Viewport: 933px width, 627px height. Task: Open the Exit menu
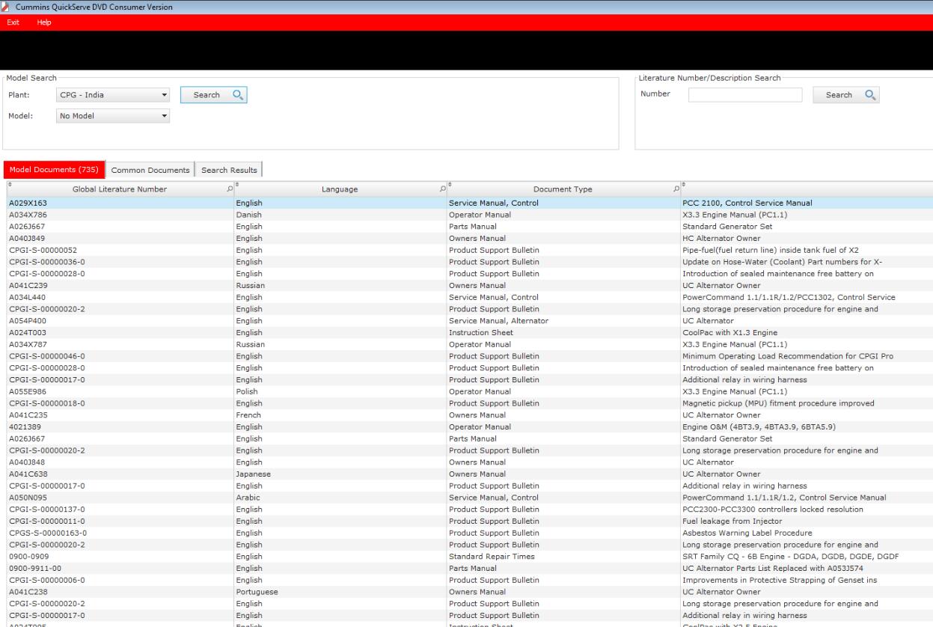(13, 24)
